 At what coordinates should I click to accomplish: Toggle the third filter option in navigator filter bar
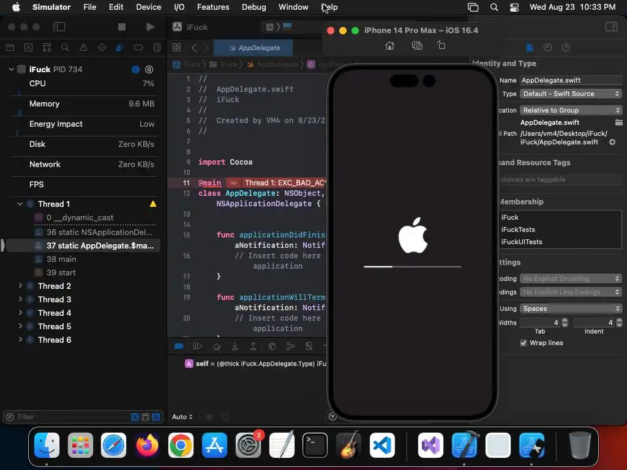point(156,417)
